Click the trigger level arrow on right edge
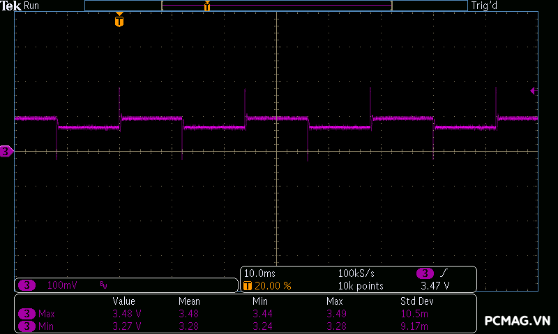The image size is (558, 334). pyautogui.click(x=534, y=91)
